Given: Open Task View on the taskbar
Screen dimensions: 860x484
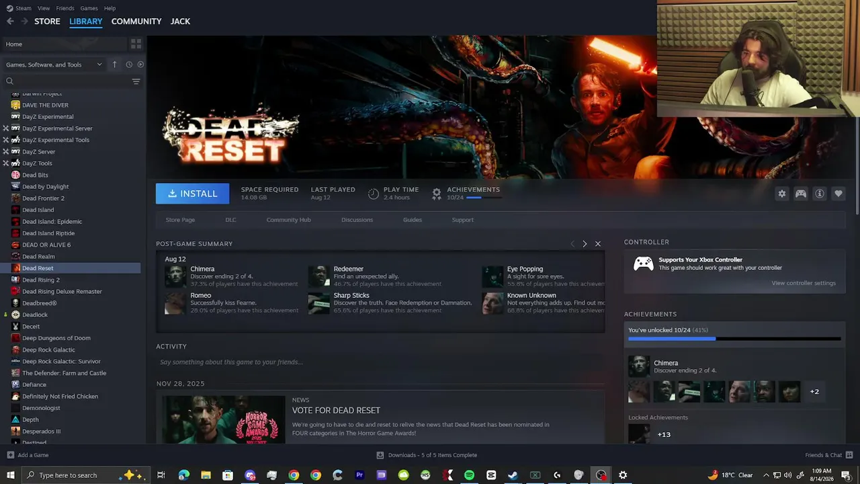Looking at the screenshot, I should point(161,475).
